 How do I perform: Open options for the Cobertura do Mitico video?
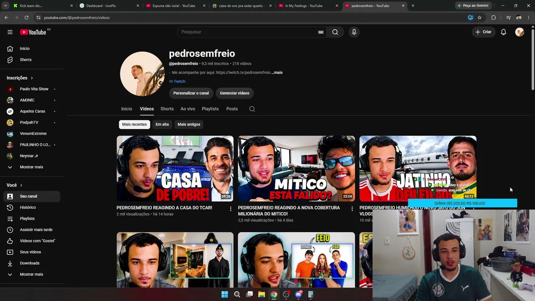(x=352, y=209)
